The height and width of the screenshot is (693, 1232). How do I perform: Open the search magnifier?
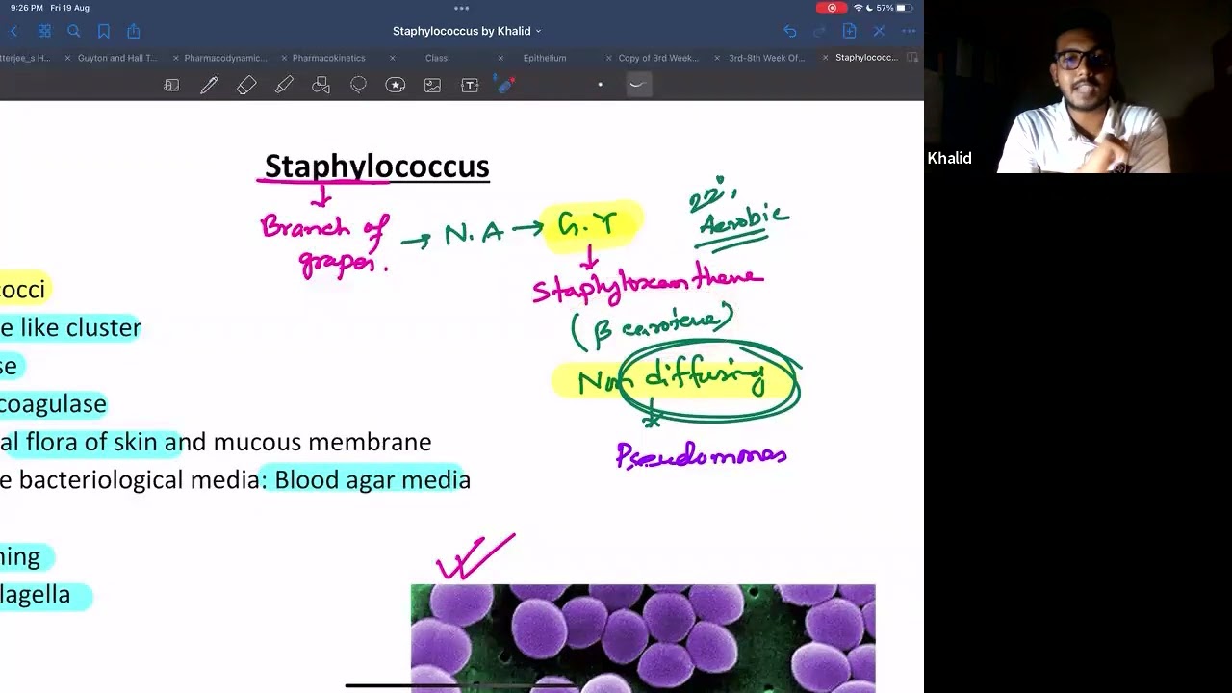pyautogui.click(x=74, y=31)
